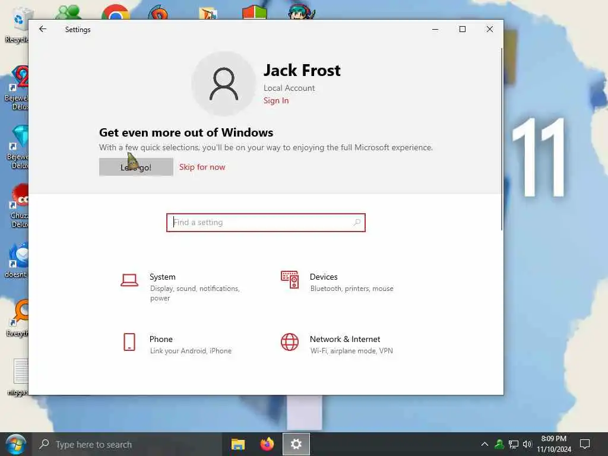The image size is (608, 456).
Task: Open the Phone settings icon
Action: [129, 342]
